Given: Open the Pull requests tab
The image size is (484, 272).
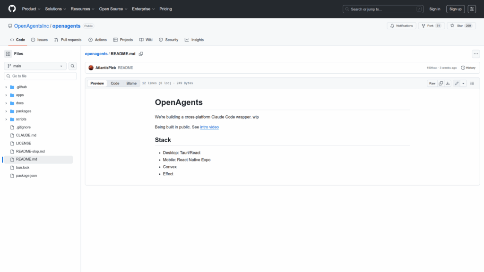Looking at the screenshot, I should (x=68, y=40).
